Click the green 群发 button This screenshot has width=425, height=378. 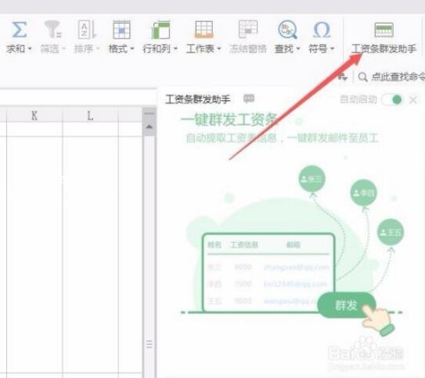tap(347, 305)
